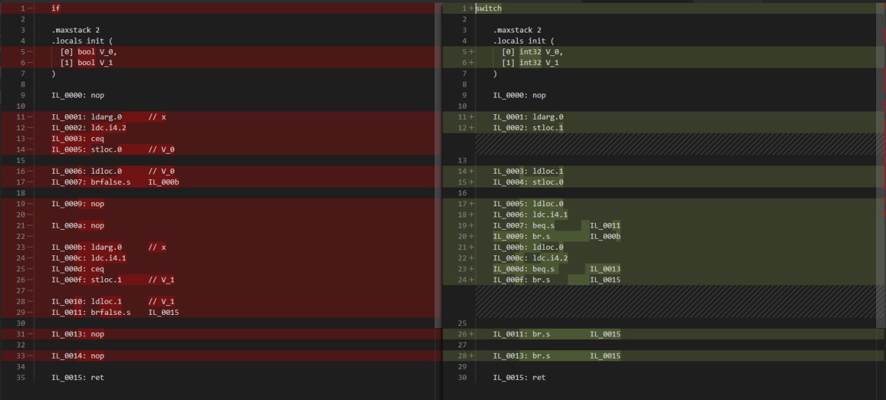This screenshot has height=400, width=886.
Task: Click 'IL_0006: ldloc.0 // V_0' line
Action: (113, 171)
